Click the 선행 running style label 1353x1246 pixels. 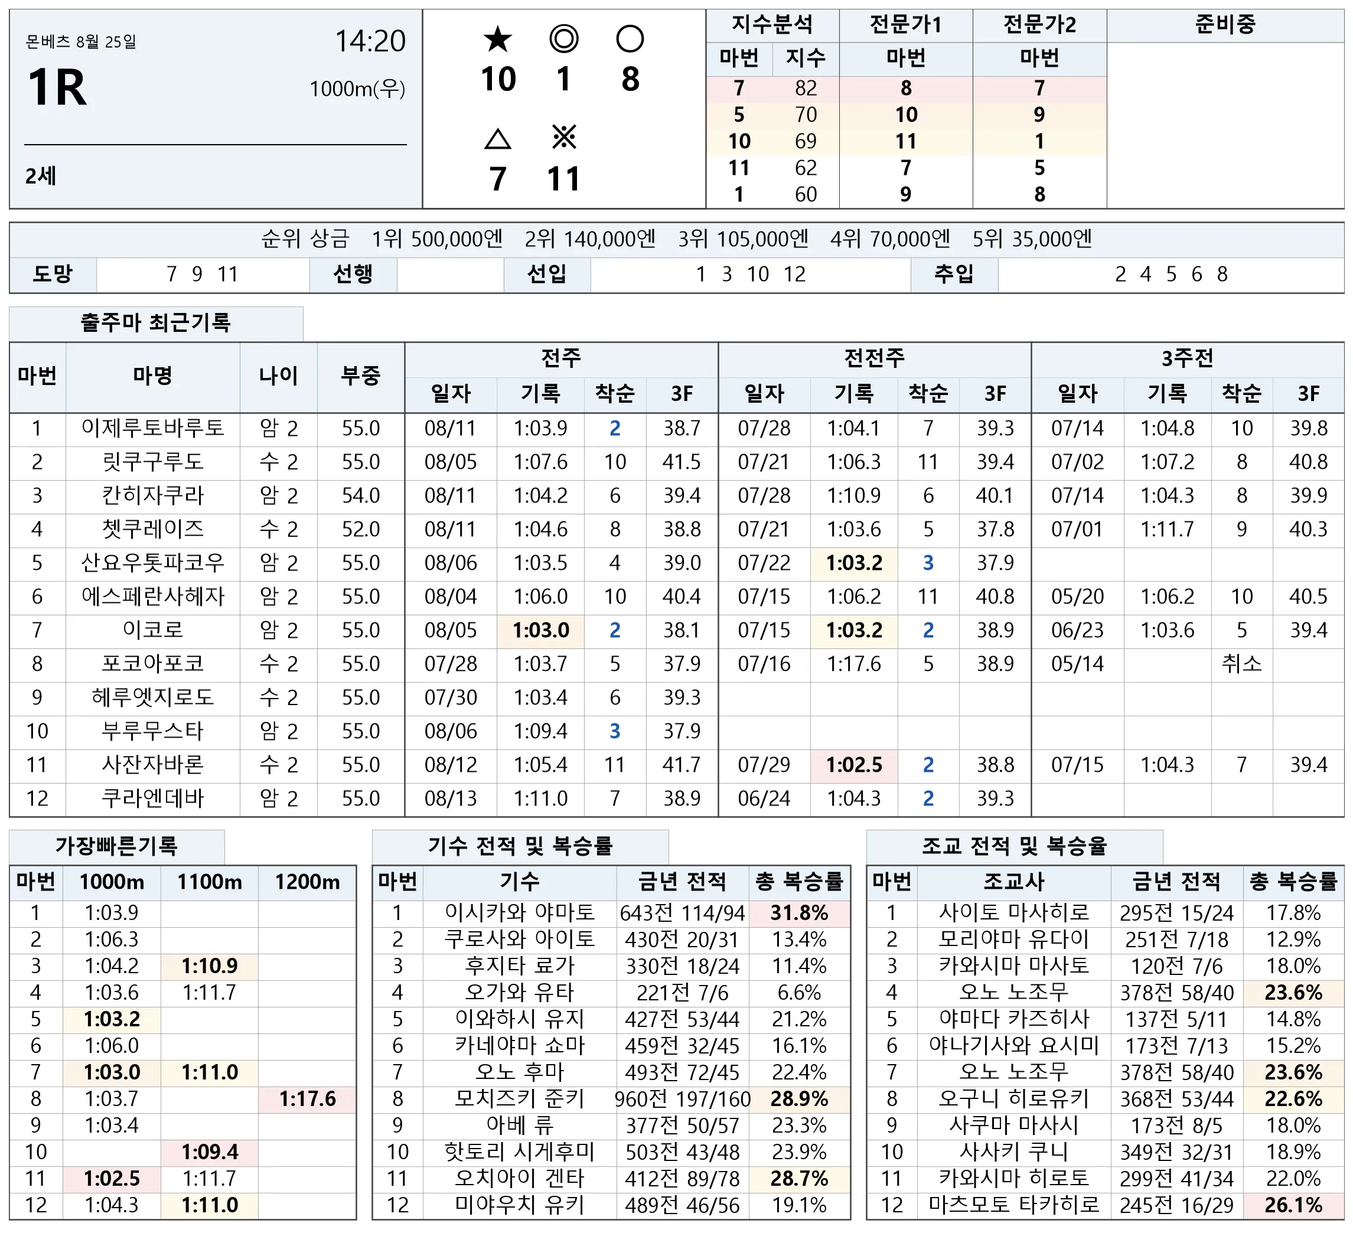353,275
